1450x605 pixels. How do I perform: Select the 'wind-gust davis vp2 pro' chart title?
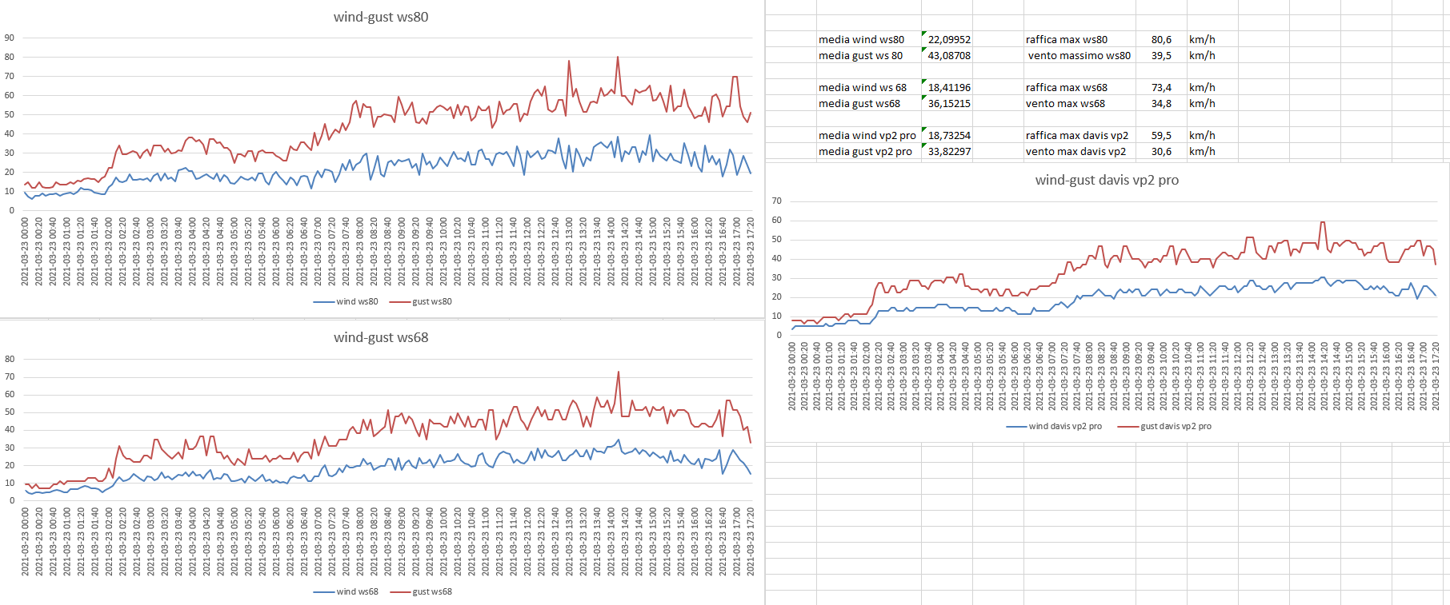[x=1107, y=180]
